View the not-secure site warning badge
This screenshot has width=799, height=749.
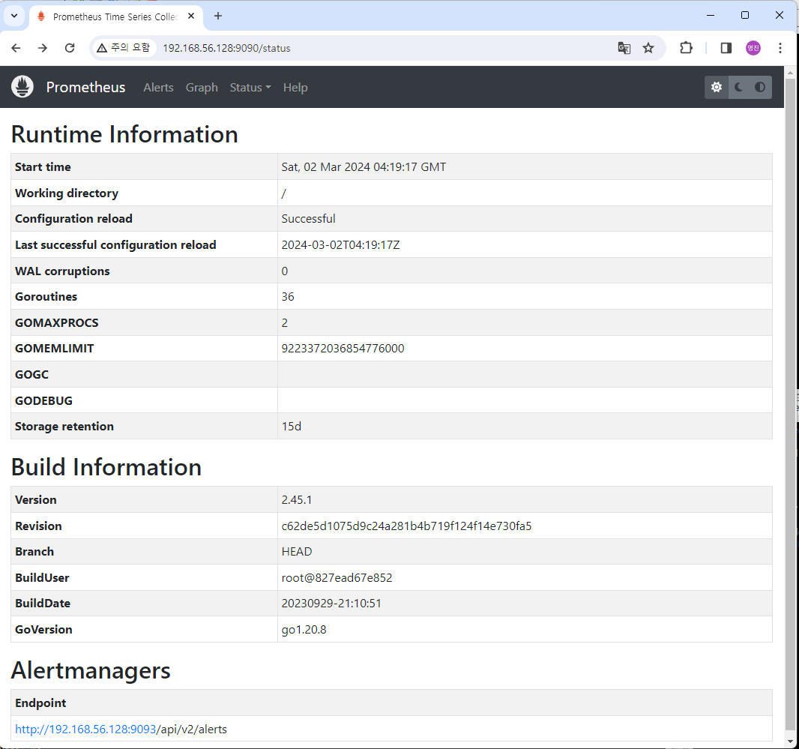point(124,48)
